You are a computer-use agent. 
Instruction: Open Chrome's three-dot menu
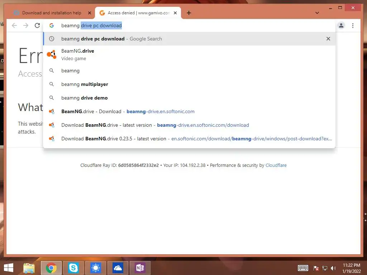[x=353, y=25]
